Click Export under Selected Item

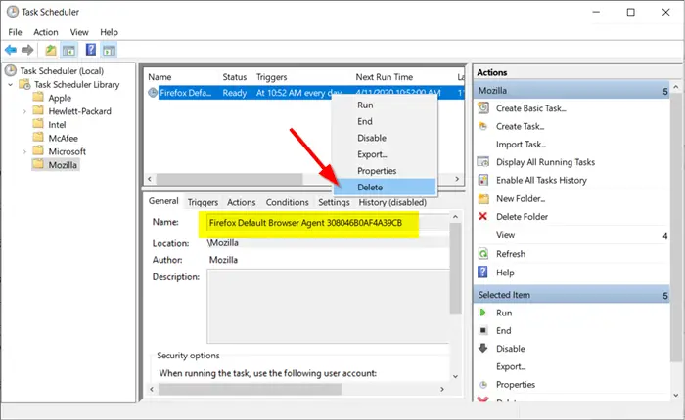click(x=511, y=366)
